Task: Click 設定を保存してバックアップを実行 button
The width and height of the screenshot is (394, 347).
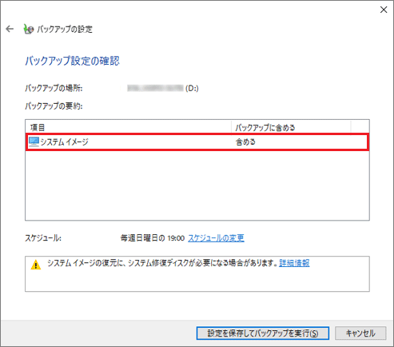Action: (263, 333)
